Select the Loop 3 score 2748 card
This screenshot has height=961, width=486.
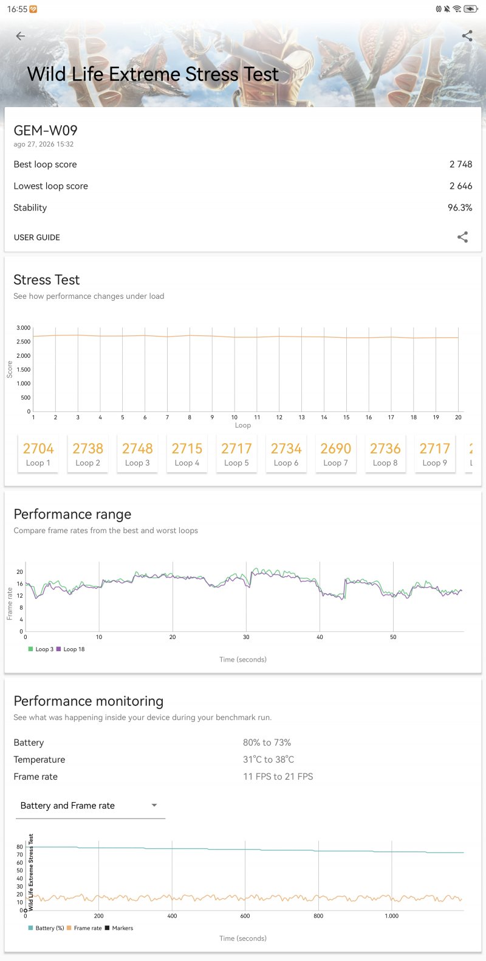point(137,453)
